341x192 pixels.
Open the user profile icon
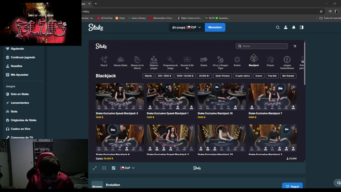click(x=286, y=27)
